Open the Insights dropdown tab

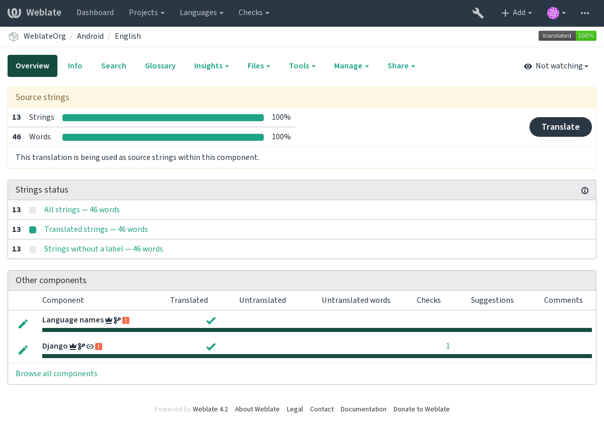(211, 66)
